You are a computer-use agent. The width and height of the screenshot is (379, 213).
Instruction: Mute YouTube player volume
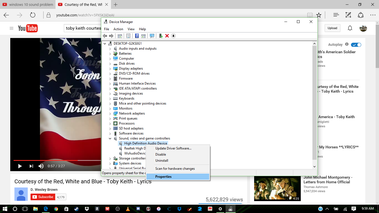tap(41, 166)
